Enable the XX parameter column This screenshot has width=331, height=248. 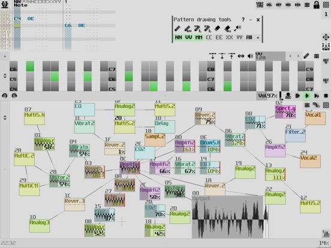click(229, 38)
